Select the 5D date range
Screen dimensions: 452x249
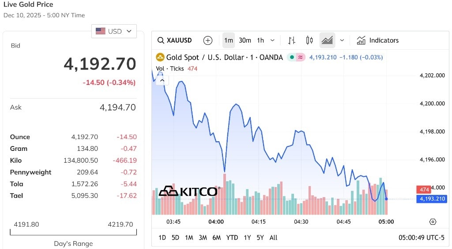(175, 238)
